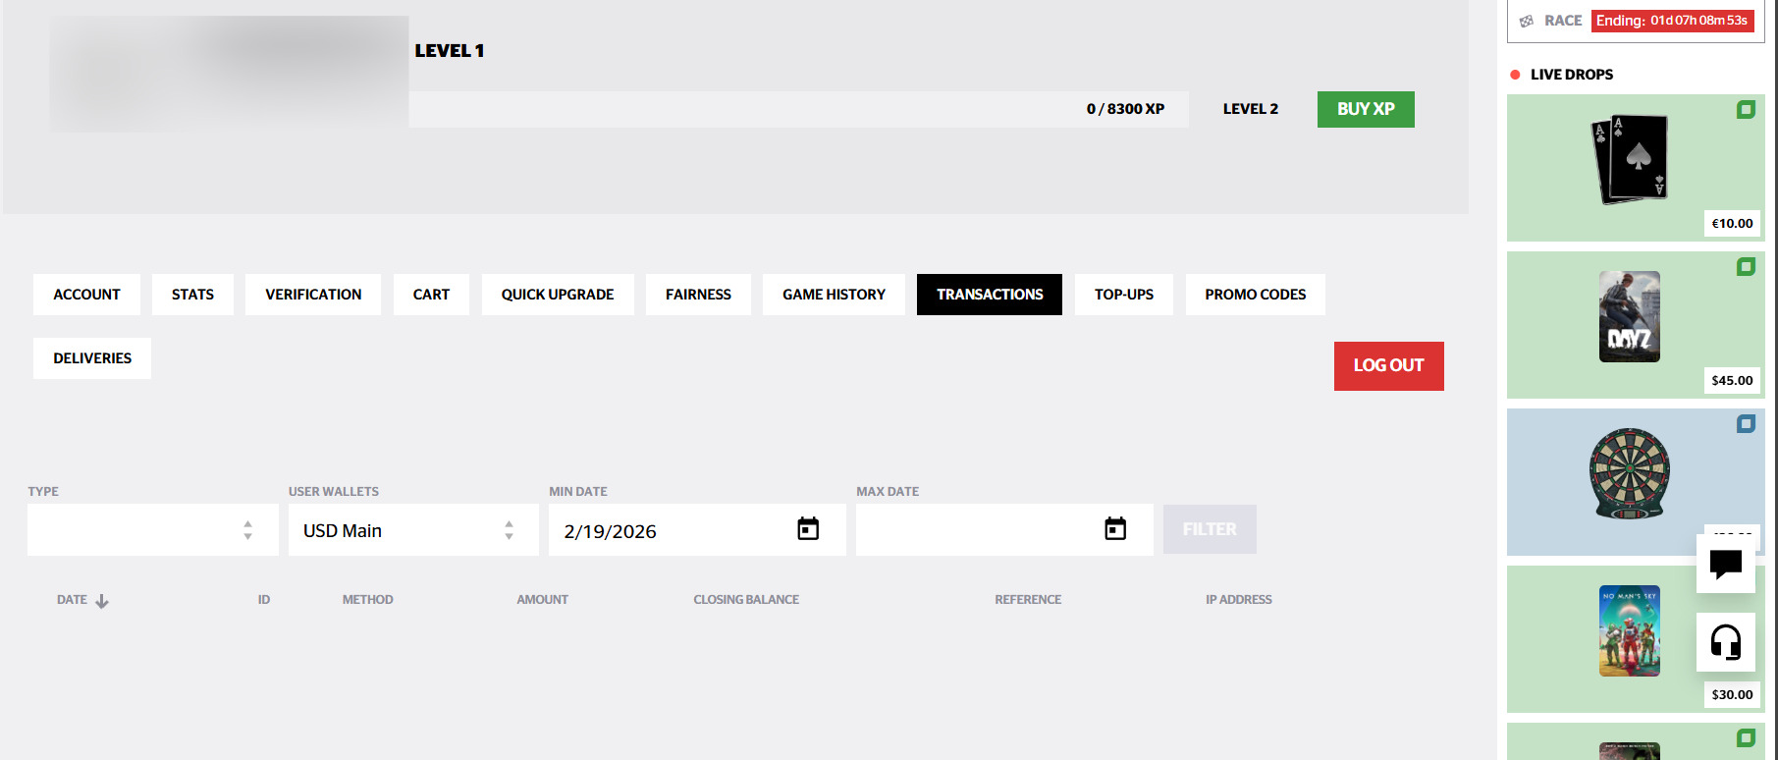The height and width of the screenshot is (760, 1778).
Task: Click the Date column sort arrow
Action: tap(102, 601)
